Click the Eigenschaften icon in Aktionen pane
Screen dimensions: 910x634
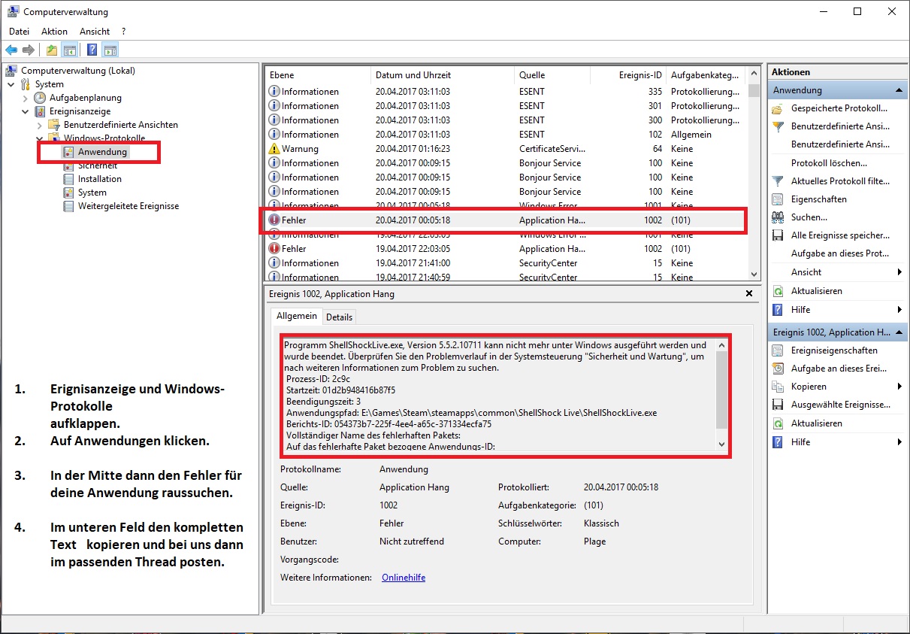click(778, 199)
